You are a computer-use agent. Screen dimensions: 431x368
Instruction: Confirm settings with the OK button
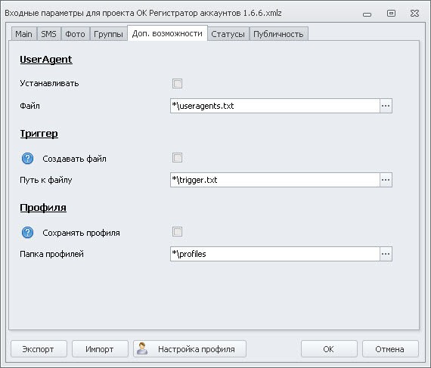(329, 349)
